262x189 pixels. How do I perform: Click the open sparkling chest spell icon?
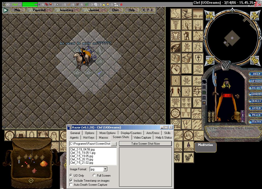pos(187,58)
